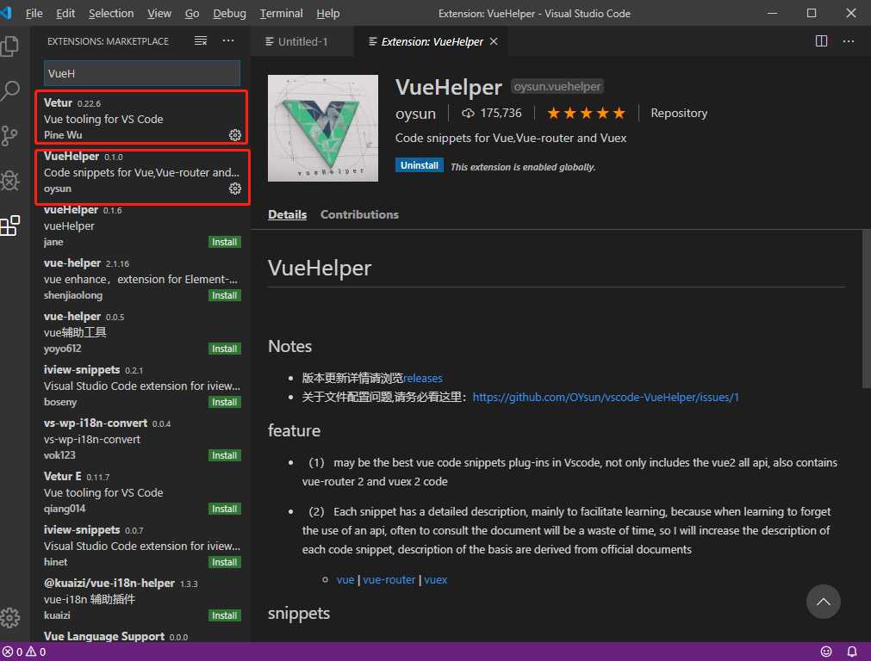Install vue-helper by shenjiaolong
Screen dimensions: 871x661
click(224, 295)
